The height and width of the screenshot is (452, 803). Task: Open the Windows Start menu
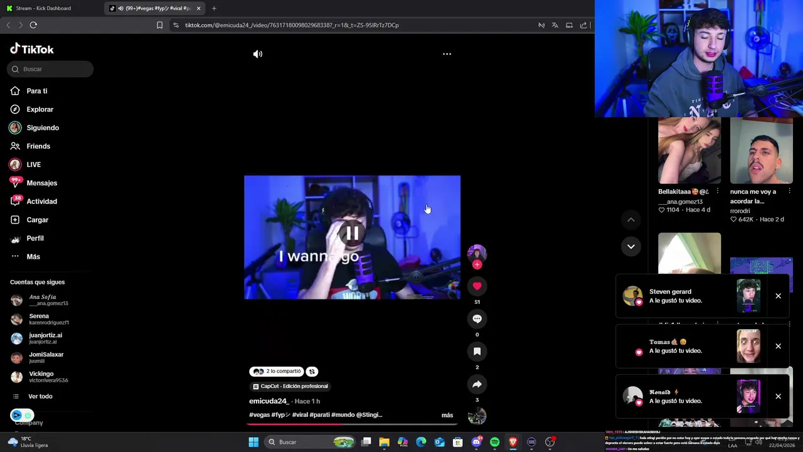[x=253, y=442]
